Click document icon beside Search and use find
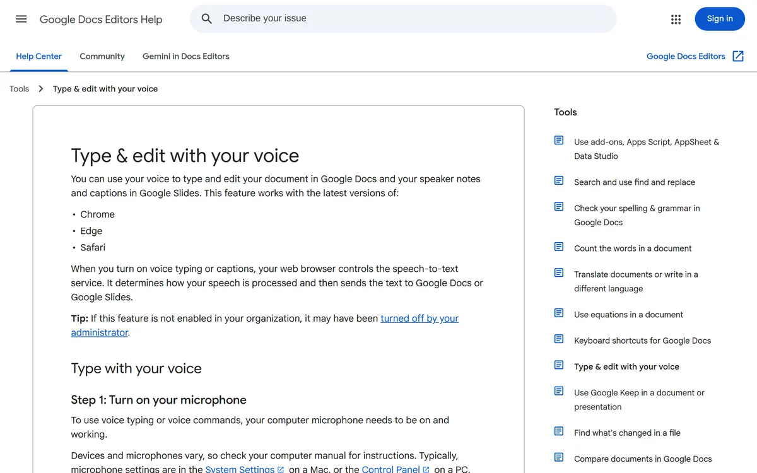757x473 pixels. click(559, 180)
